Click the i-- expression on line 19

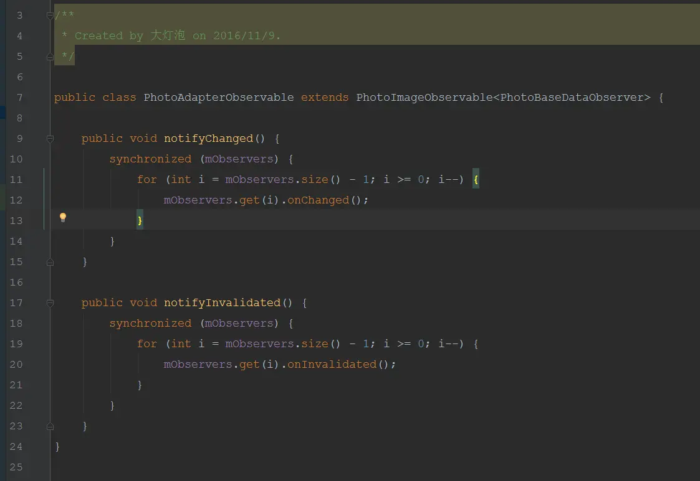(x=448, y=343)
